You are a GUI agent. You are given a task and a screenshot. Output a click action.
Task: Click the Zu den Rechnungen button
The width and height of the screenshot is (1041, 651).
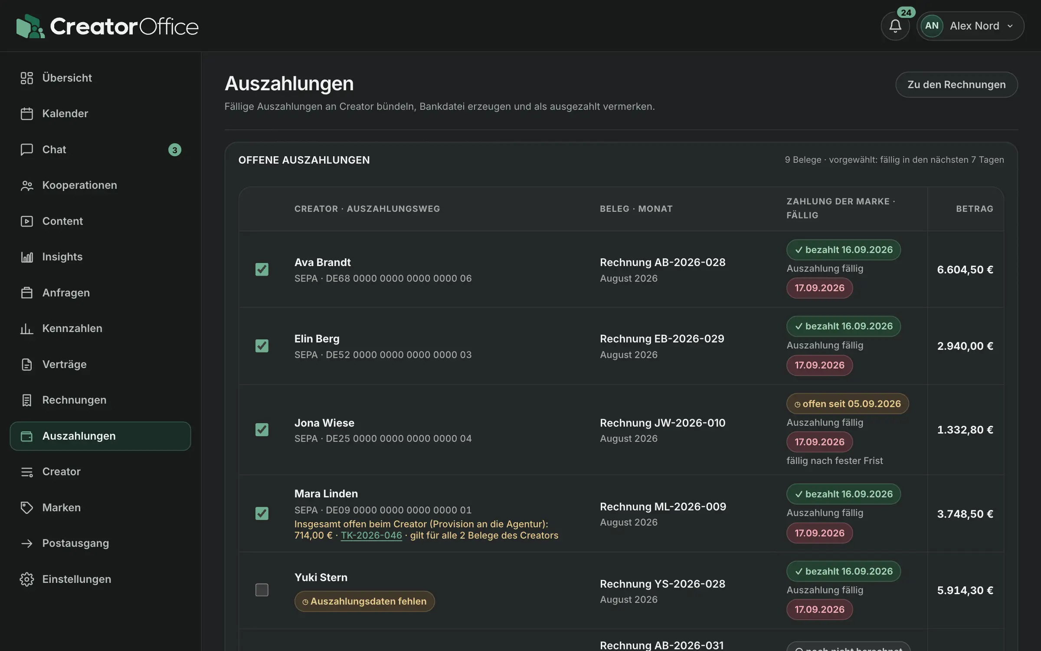click(956, 85)
